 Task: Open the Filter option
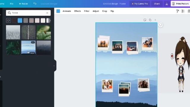(x=87, y=11)
